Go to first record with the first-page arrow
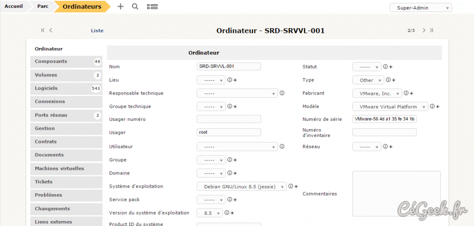Screen dimensions: 474x226 tap(43, 30)
